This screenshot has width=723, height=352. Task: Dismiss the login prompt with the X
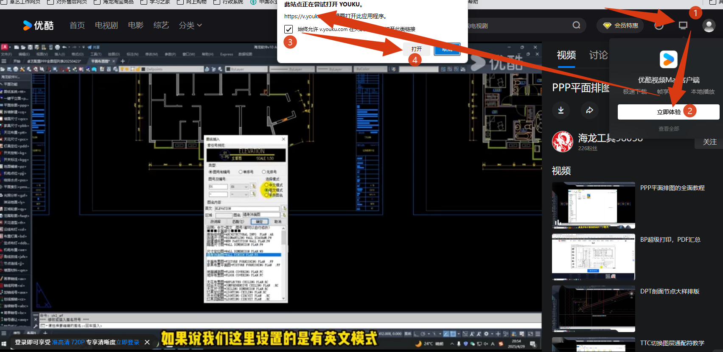click(147, 342)
